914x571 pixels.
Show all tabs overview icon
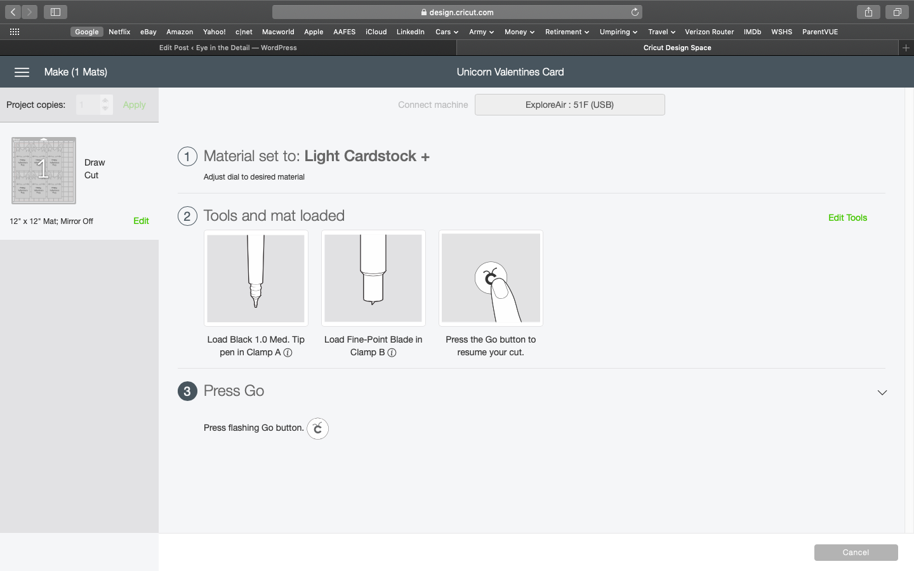897,12
